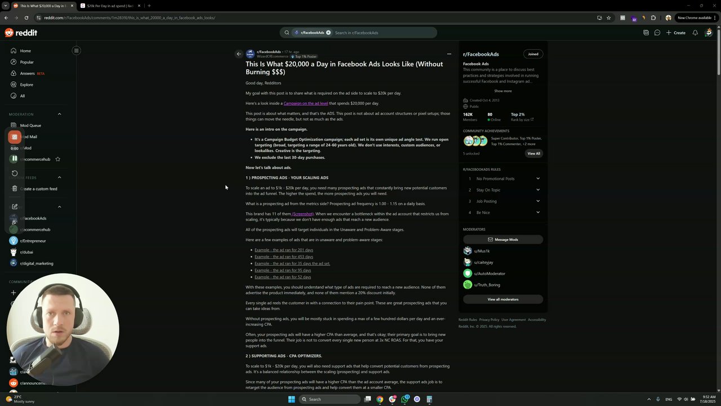Image resolution: width=721 pixels, height=406 pixels.
Task: Reload the page in Chrome
Action: coord(26,17)
